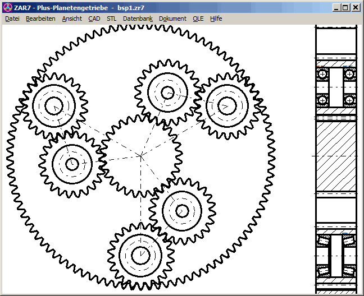Screen dimensions: 364x296
Task: Open the CAD menu
Action: point(94,18)
